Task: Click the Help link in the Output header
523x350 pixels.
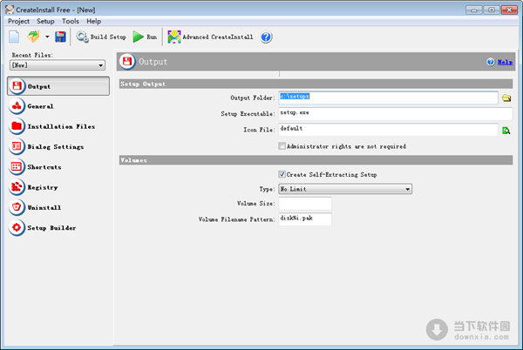Action: (505, 62)
